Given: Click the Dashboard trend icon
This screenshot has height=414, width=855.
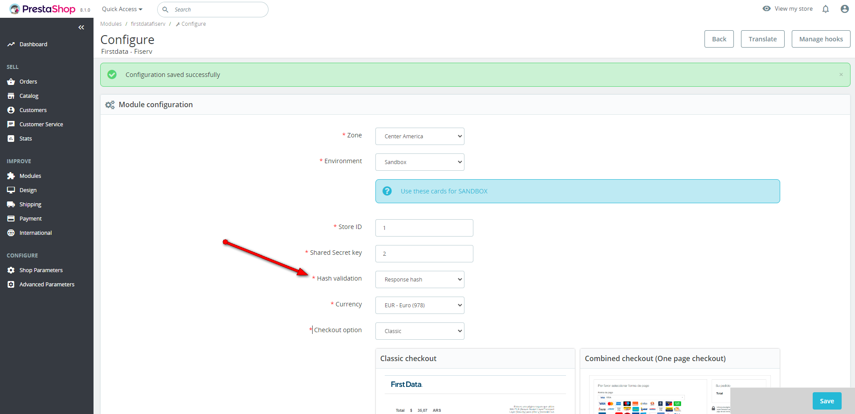Looking at the screenshot, I should (11, 44).
